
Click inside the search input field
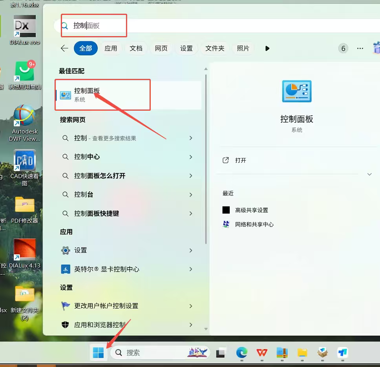[x=94, y=25]
